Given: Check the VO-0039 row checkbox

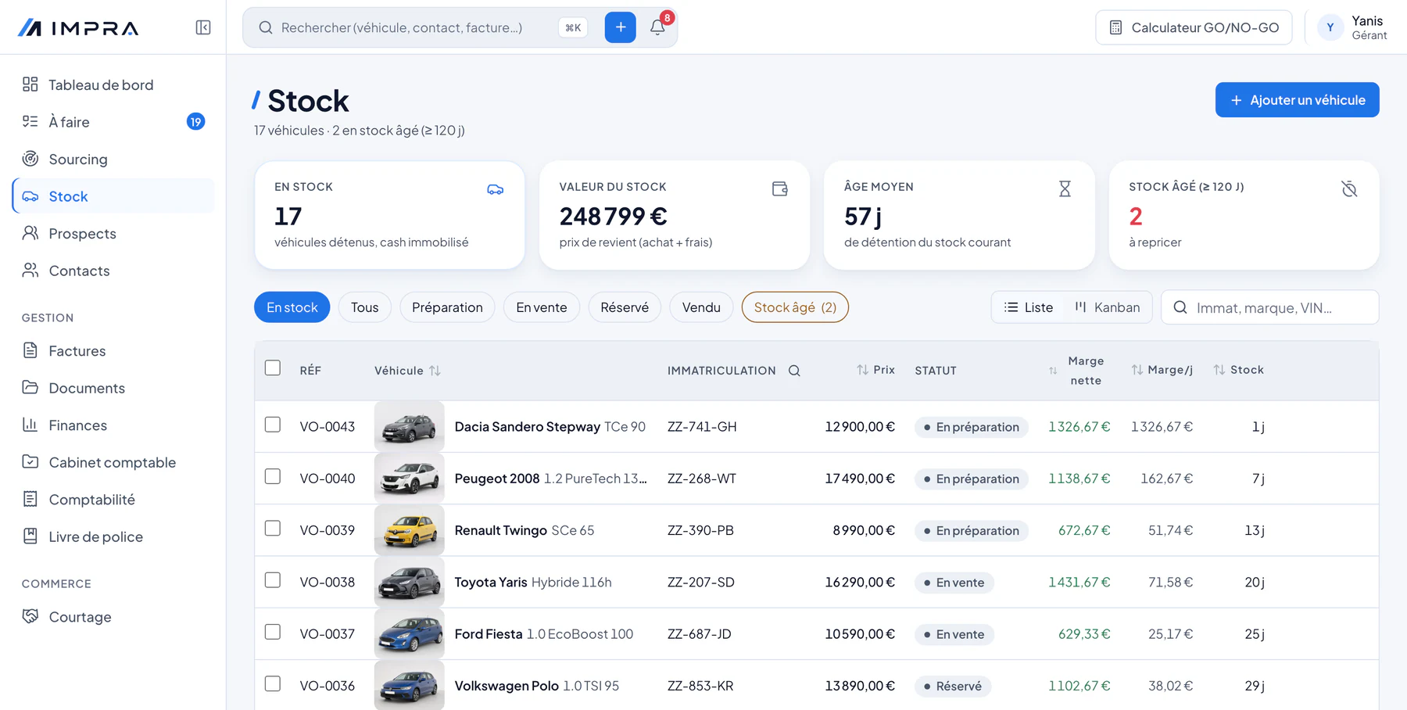Looking at the screenshot, I should (273, 528).
